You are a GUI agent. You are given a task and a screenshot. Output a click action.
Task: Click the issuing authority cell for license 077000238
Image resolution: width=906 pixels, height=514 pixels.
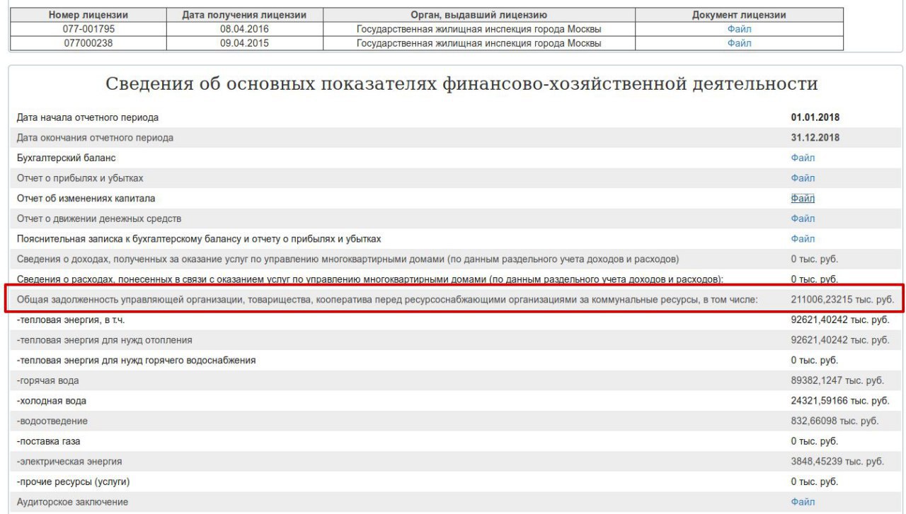(479, 43)
